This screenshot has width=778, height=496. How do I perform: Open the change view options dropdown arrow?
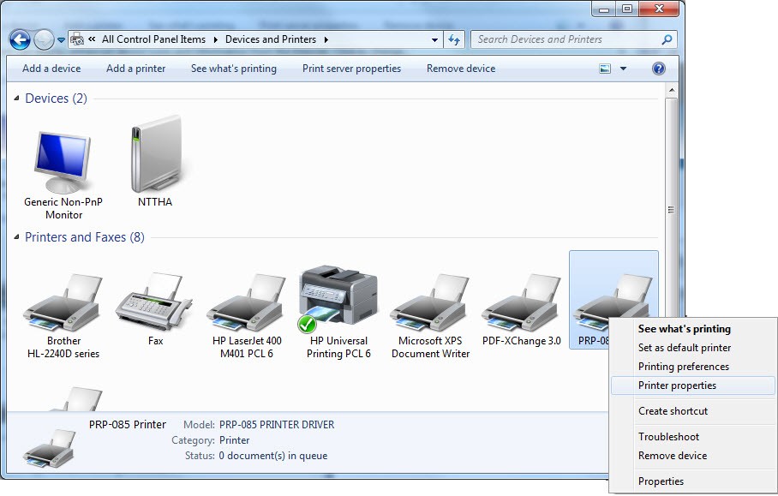click(x=623, y=69)
